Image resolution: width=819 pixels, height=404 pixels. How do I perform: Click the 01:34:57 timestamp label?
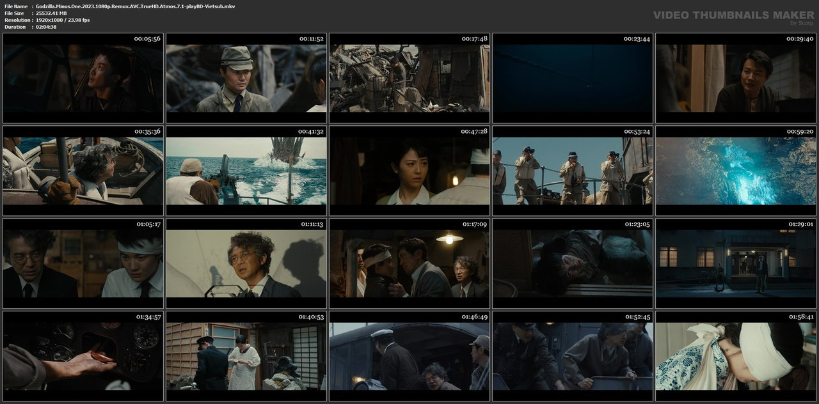pyautogui.click(x=148, y=317)
